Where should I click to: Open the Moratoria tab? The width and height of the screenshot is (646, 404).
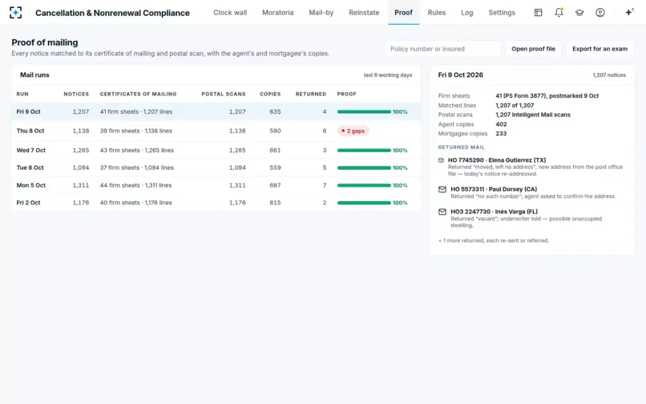tap(278, 12)
